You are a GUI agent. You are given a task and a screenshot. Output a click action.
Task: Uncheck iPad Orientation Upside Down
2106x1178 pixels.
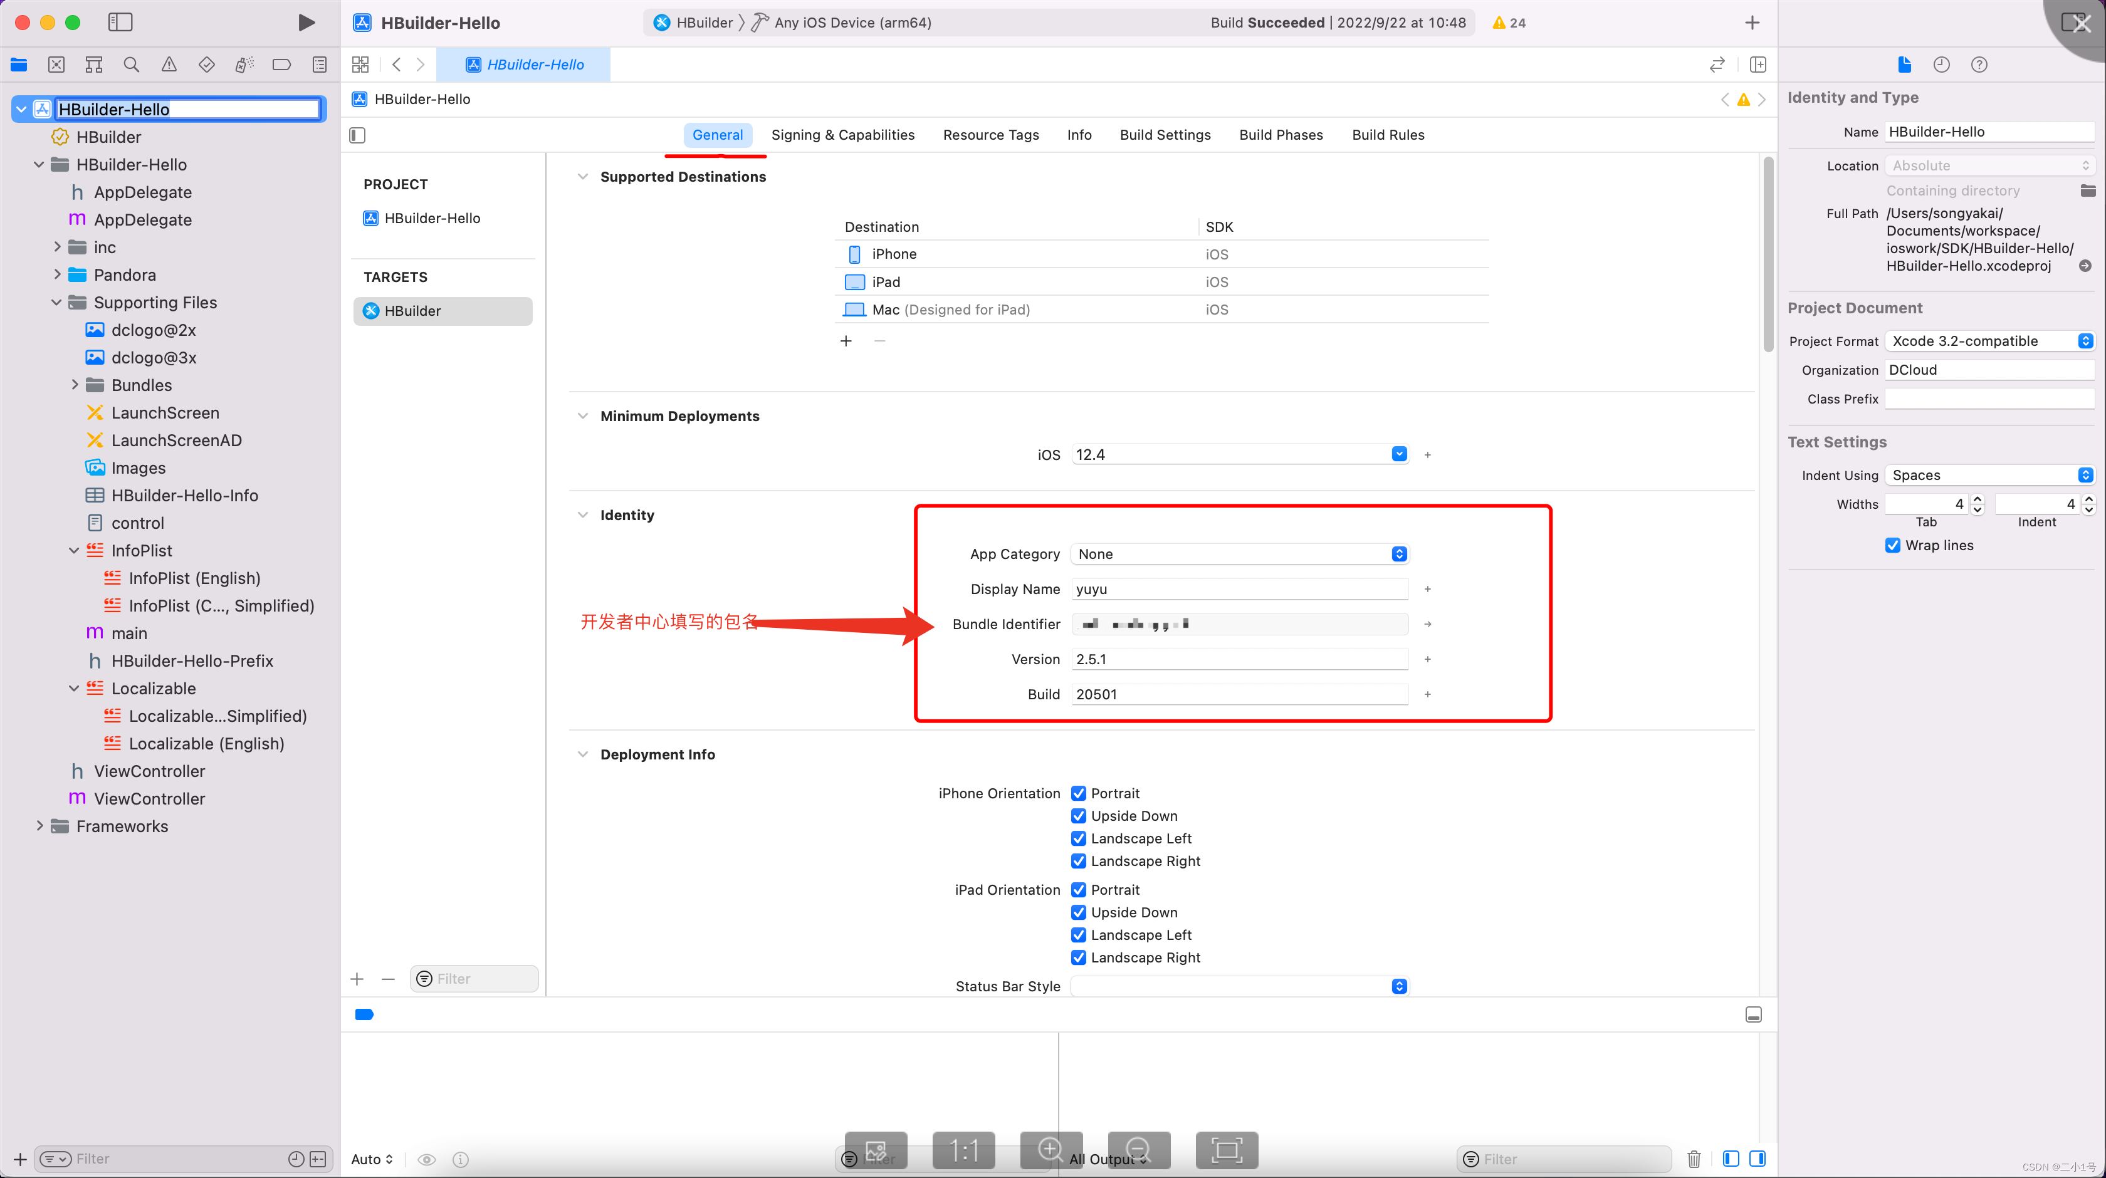coord(1078,912)
